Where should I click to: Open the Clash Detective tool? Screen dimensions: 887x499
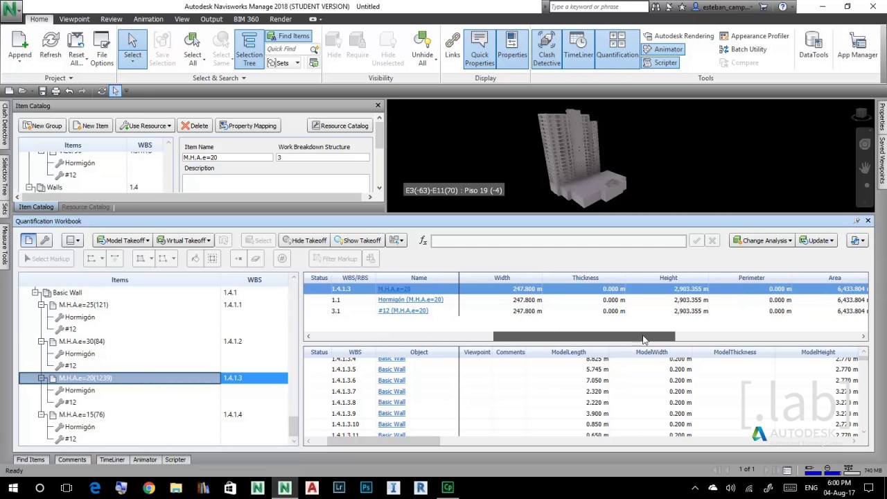547,49
